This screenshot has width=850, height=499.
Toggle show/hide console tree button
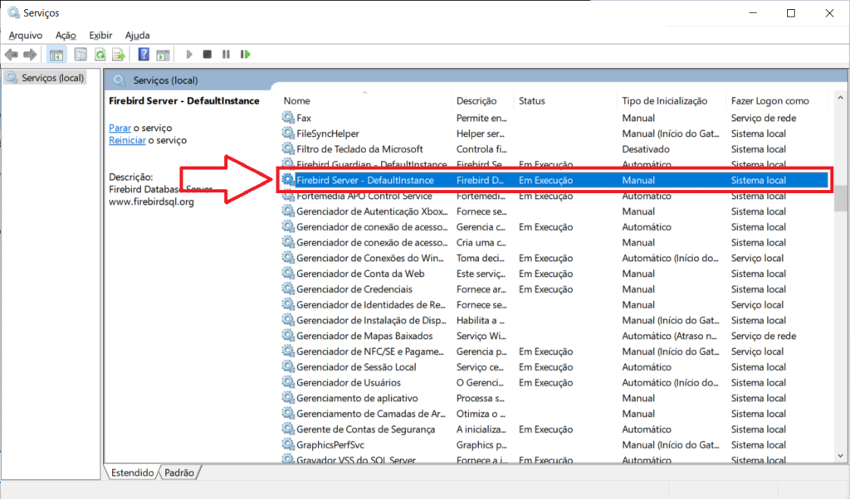click(x=56, y=55)
